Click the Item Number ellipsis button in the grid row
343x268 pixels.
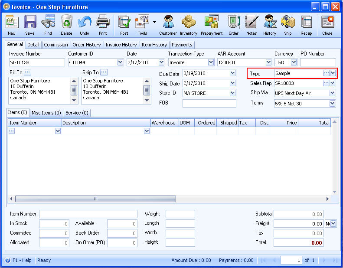[x=12, y=131]
